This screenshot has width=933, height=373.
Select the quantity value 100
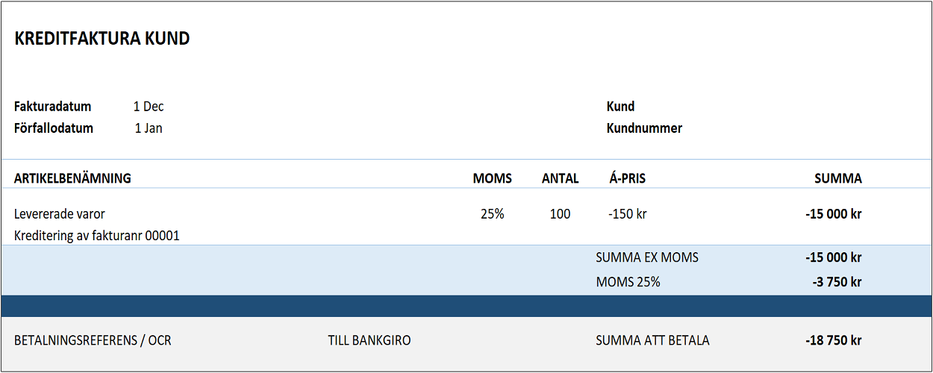560,214
